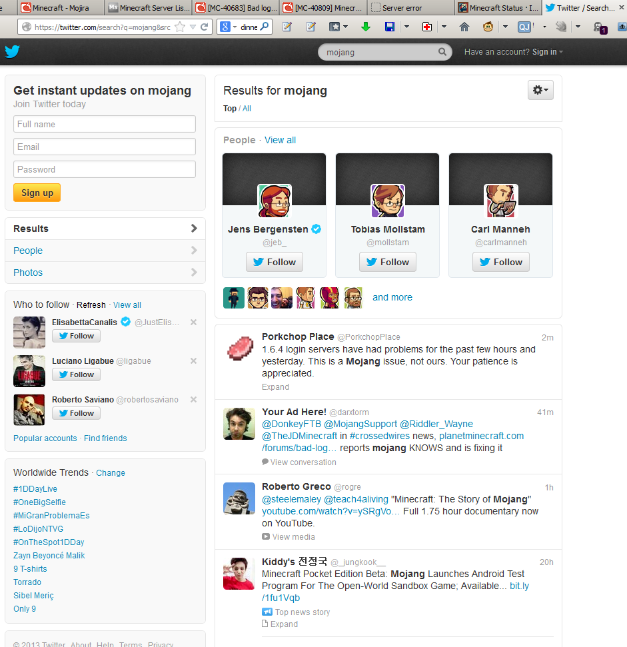The width and height of the screenshot is (627, 647).
Task: Click the browser reload button
Action: [204, 27]
